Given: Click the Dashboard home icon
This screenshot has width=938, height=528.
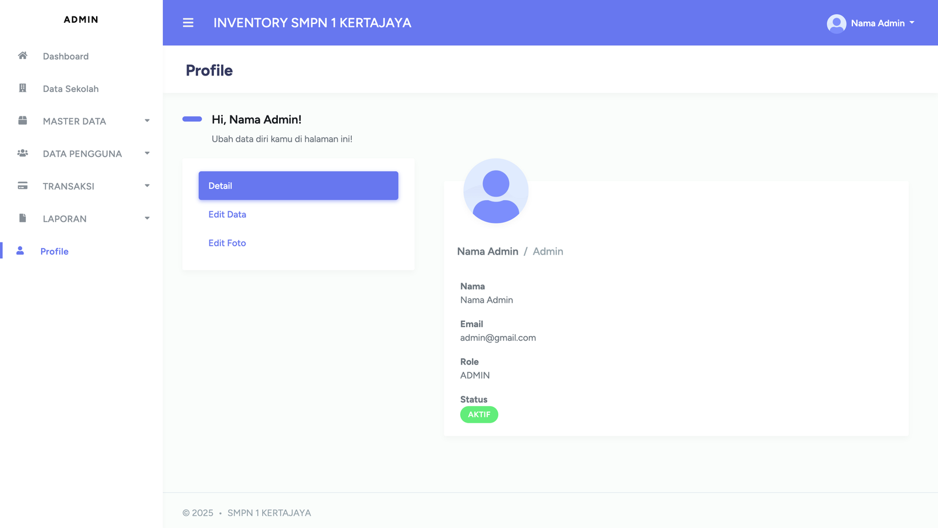Looking at the screenshot, I should pyautogui.click(x=23, y=56).
